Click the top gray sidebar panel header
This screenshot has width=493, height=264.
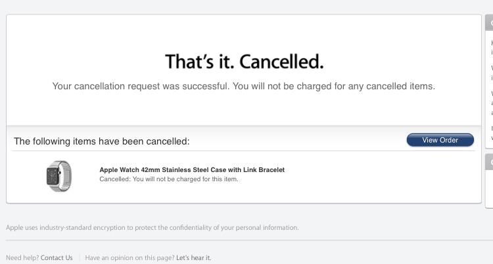(489, 24)
